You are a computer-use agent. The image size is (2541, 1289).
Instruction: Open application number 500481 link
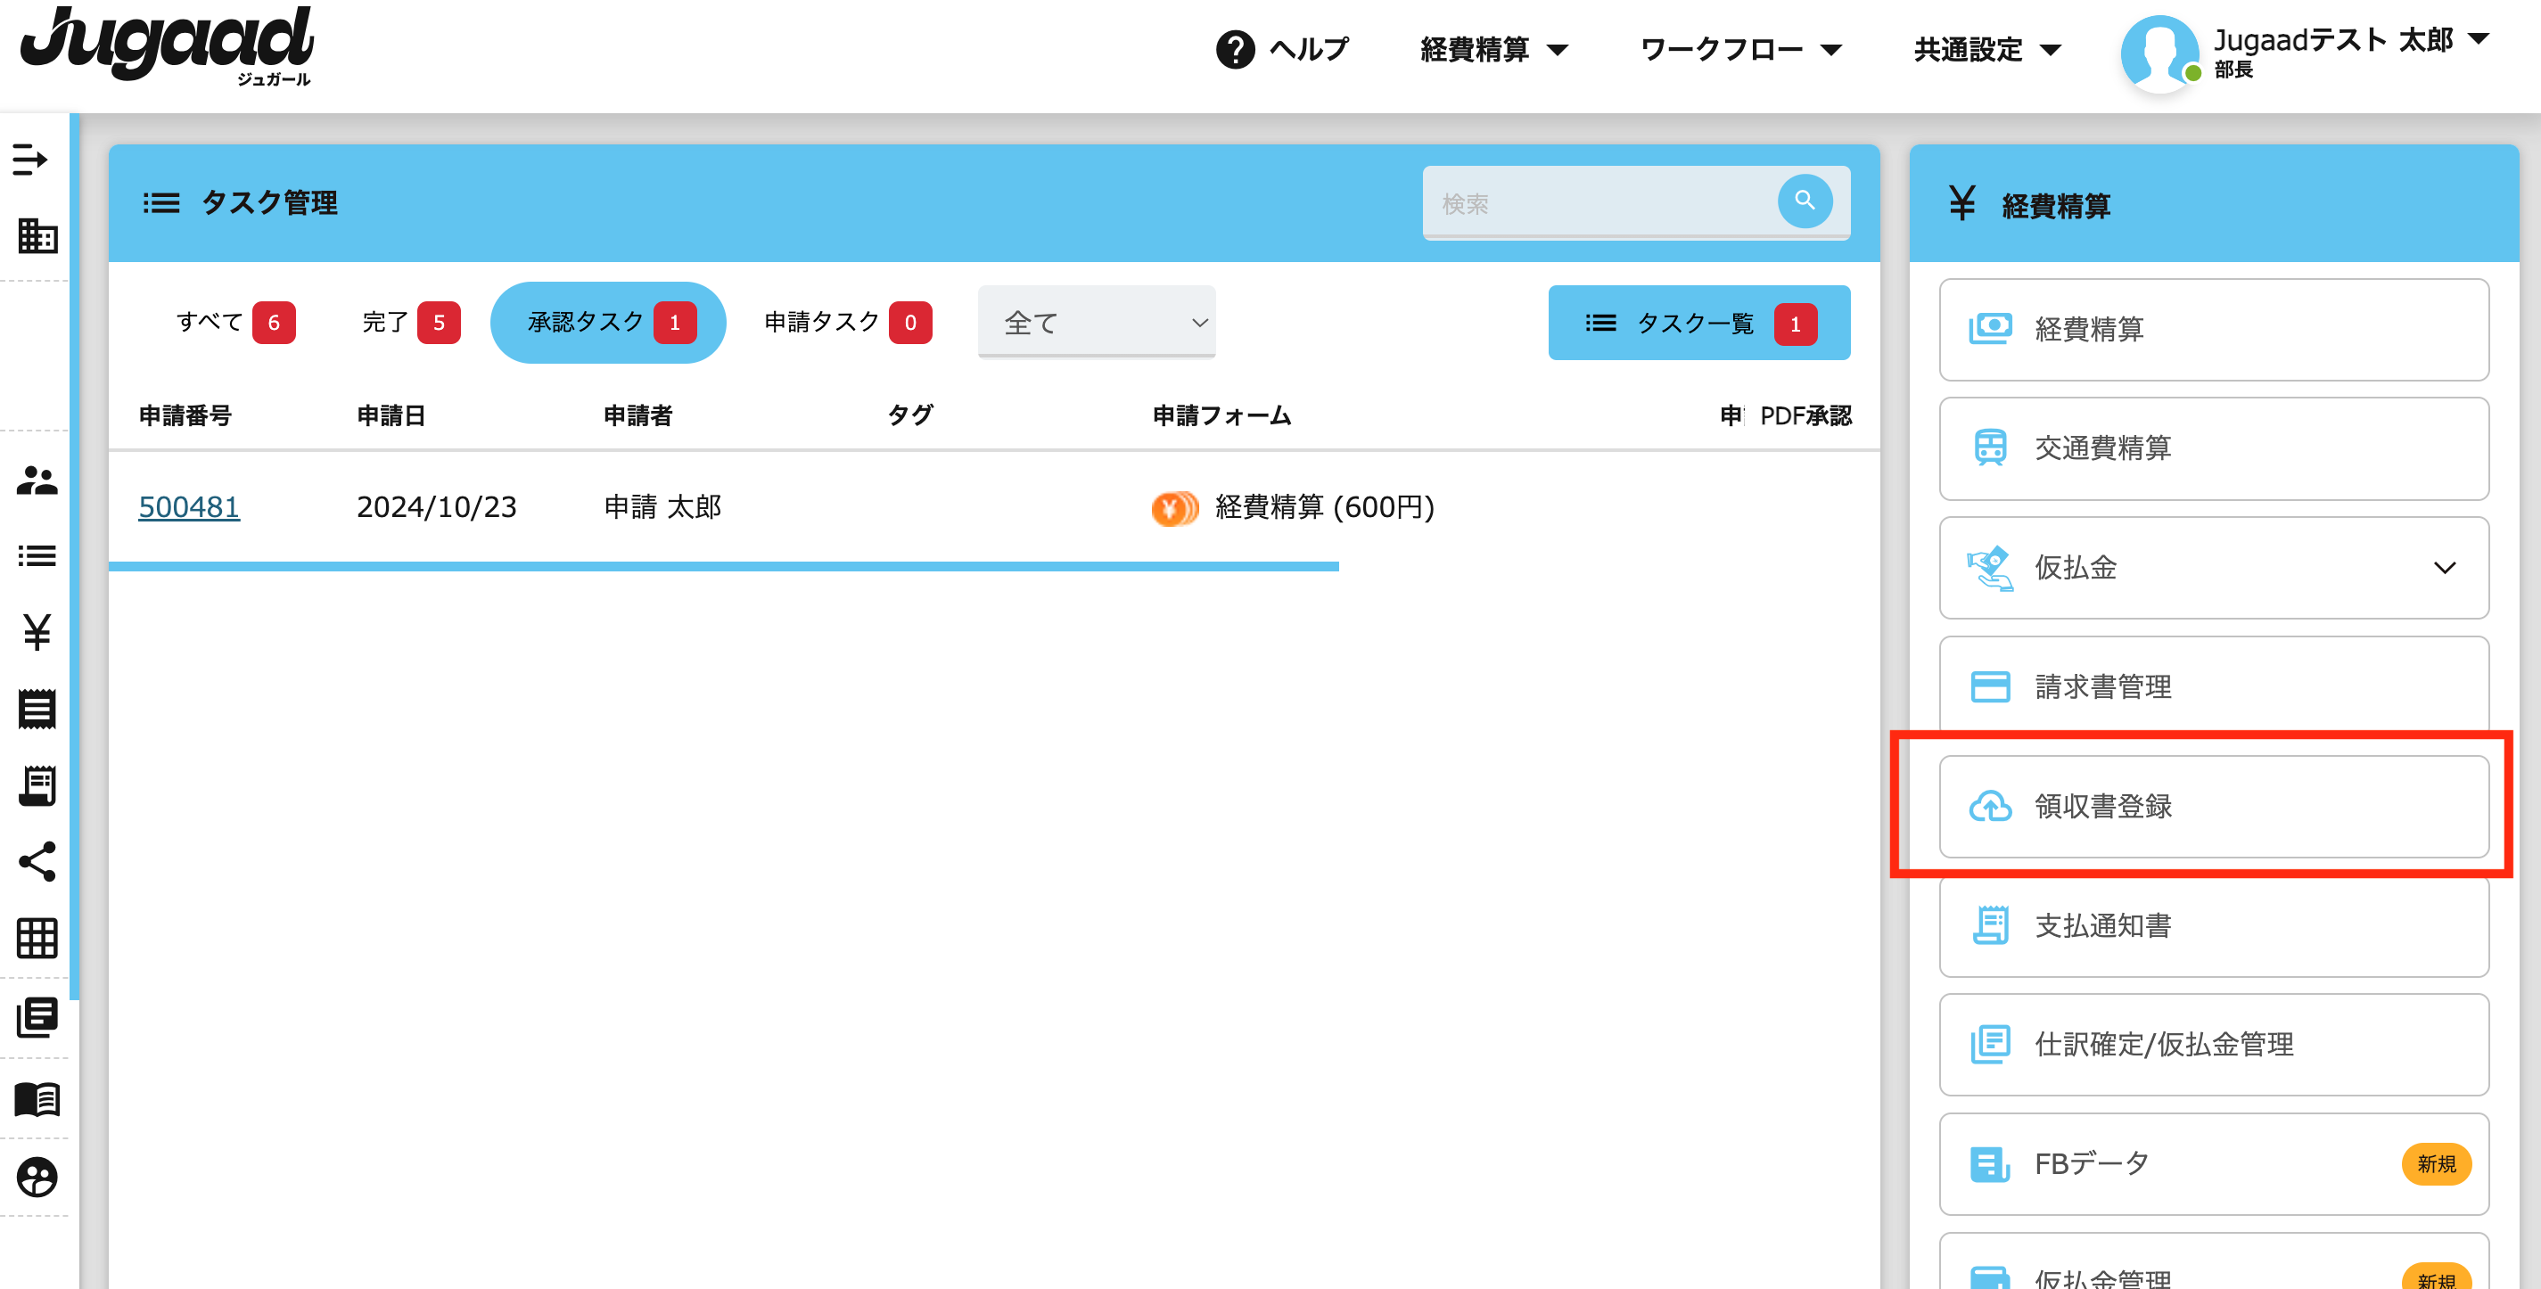pyautogui.click(x=188, y=507)
